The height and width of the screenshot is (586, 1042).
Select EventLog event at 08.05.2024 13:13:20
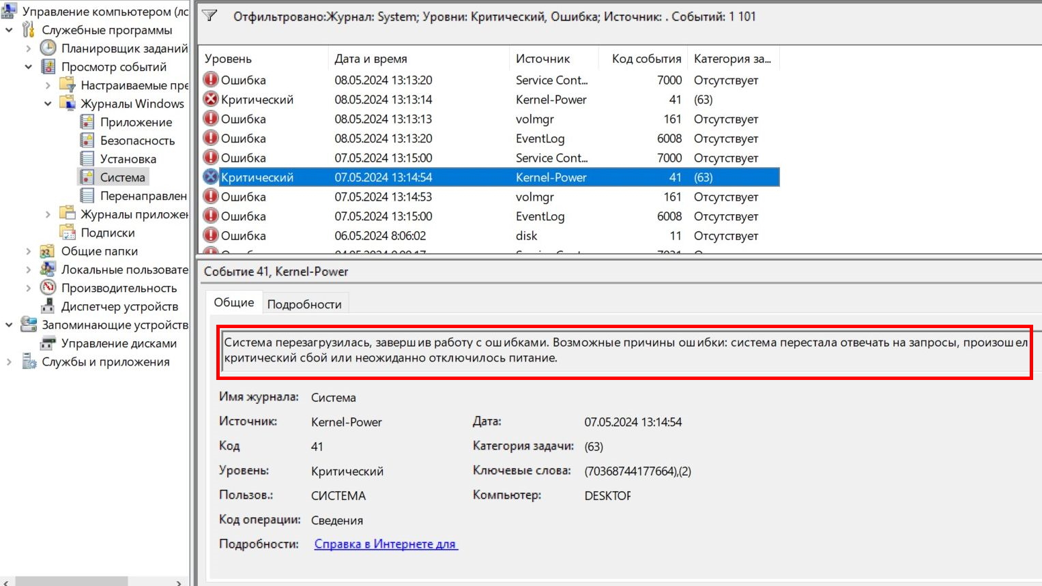point(489,138)
